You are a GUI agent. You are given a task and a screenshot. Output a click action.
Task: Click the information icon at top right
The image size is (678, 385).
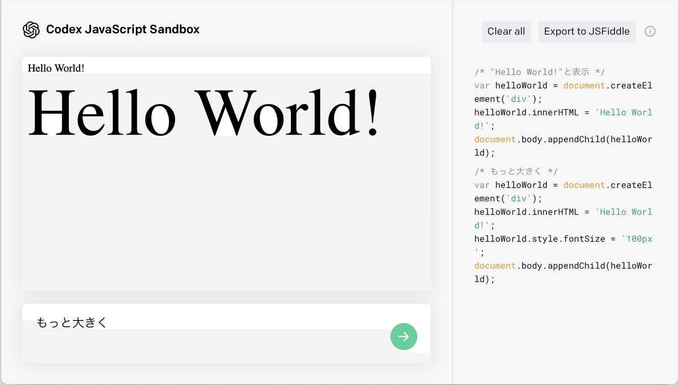coord(650,32)
